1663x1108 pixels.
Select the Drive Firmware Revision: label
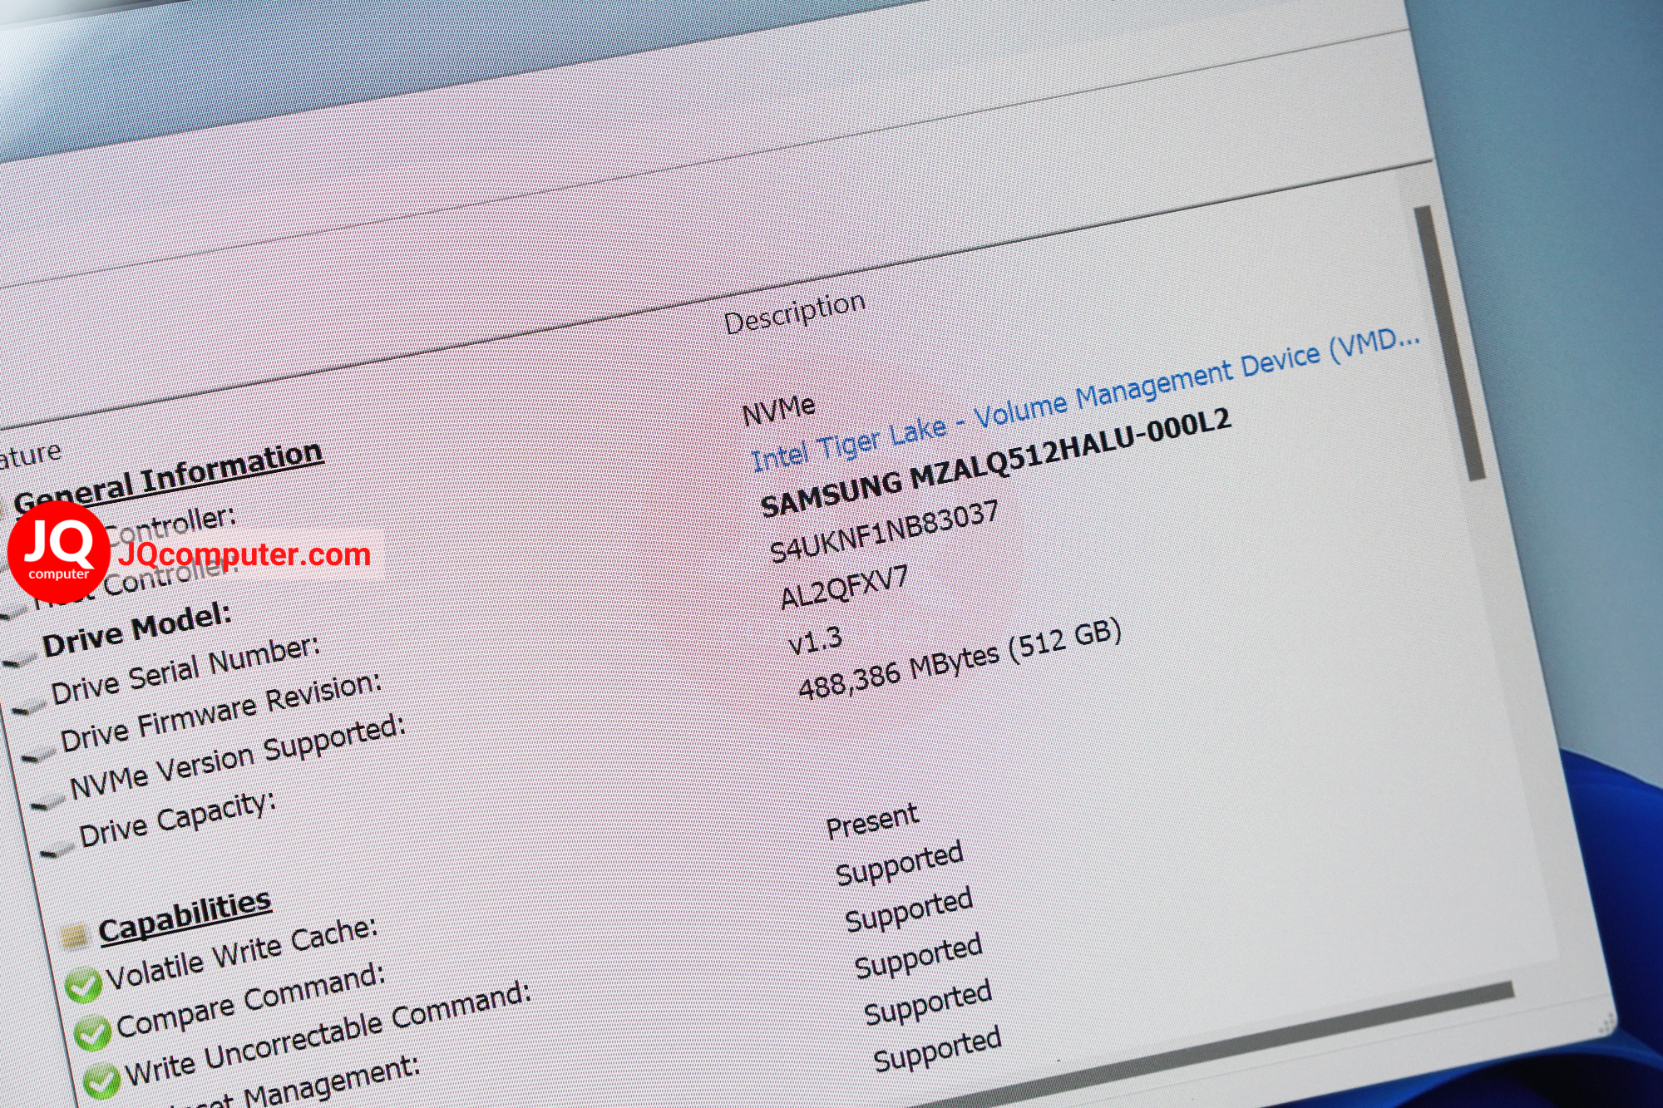pos(221,712)
